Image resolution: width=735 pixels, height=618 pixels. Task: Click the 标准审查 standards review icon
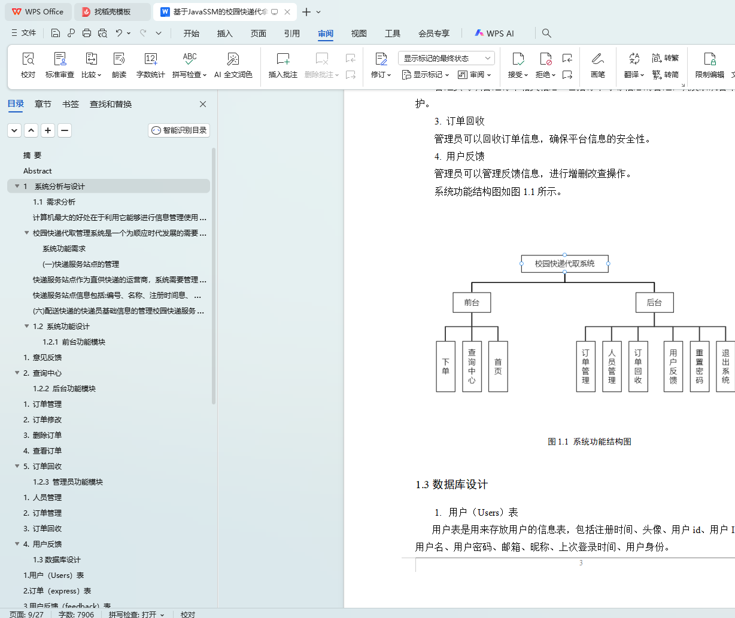tap(60, 65)
